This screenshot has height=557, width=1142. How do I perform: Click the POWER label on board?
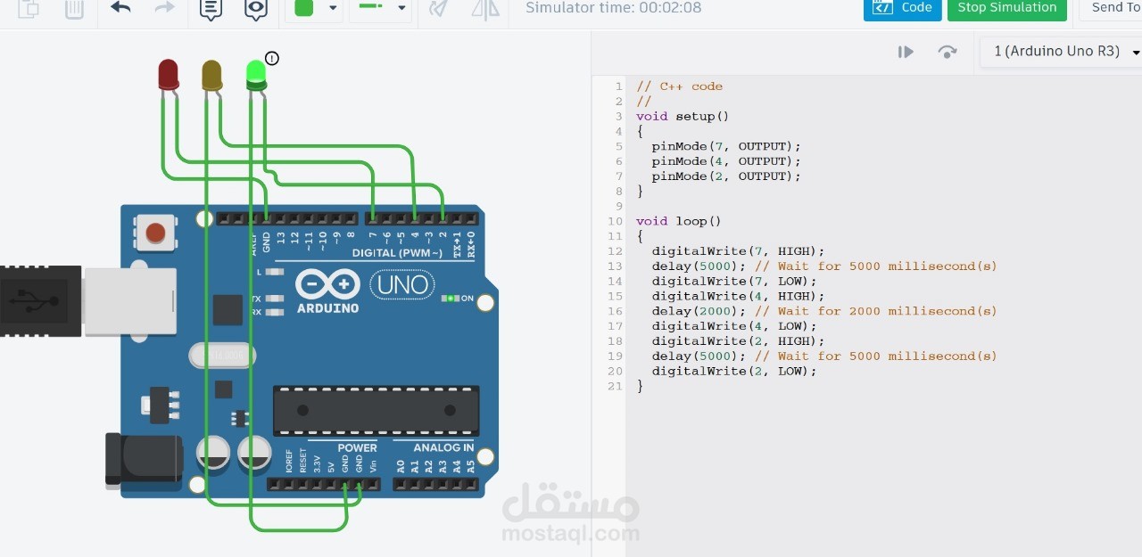pyautogui.click(x=357, y=447)
